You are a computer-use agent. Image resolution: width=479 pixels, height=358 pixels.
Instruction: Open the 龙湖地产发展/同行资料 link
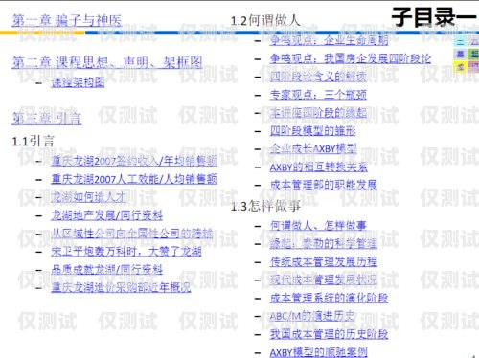coord(106,215)
